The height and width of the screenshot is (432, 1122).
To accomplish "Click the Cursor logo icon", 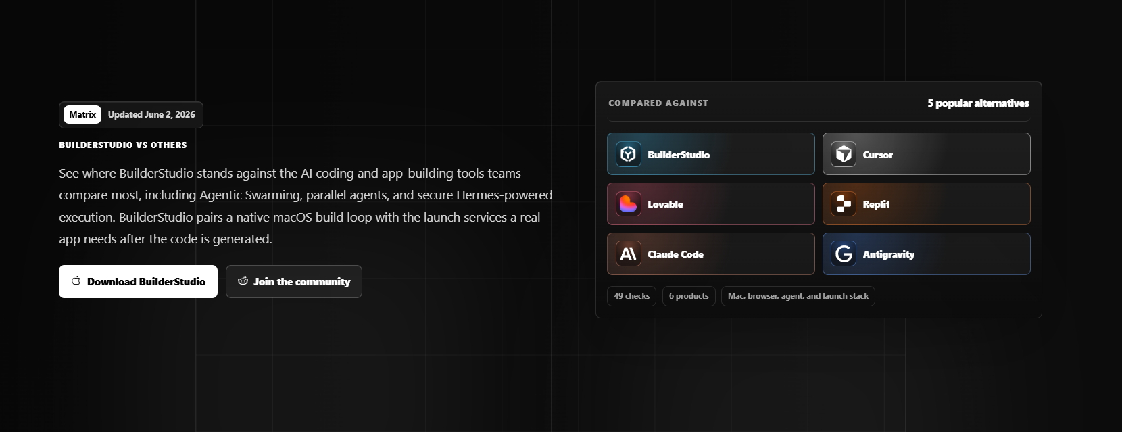I will coord(844,154).
